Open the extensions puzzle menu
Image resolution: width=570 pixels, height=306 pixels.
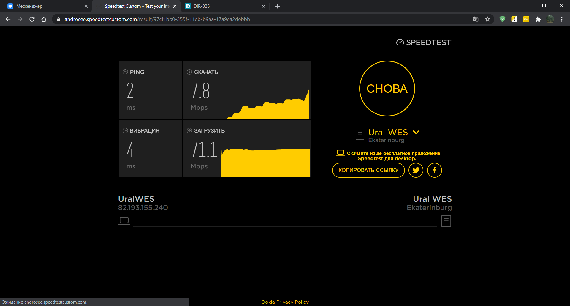pyautogui.click(x=538, y=19)
